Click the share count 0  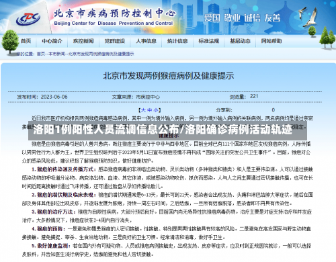click(x=274, y=110)
